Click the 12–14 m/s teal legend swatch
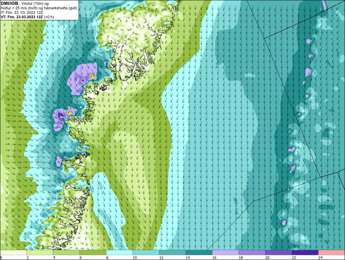This screenshot has height=260, width=345. click(172, 252)
